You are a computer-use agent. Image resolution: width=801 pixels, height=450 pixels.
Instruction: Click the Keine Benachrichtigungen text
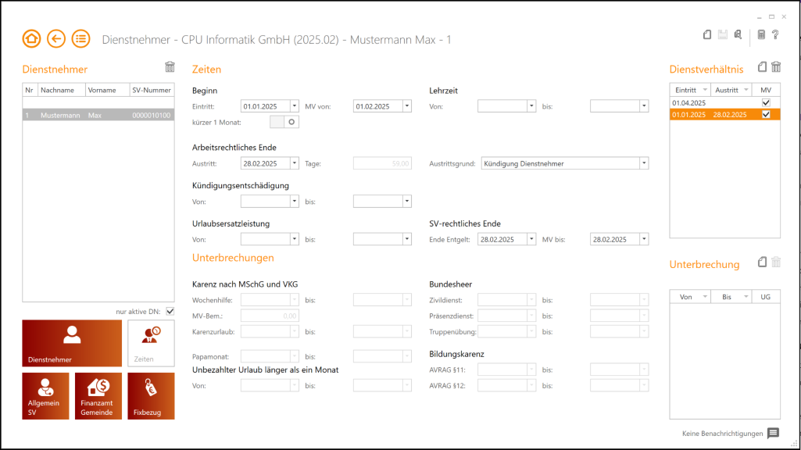click(722, 433)
